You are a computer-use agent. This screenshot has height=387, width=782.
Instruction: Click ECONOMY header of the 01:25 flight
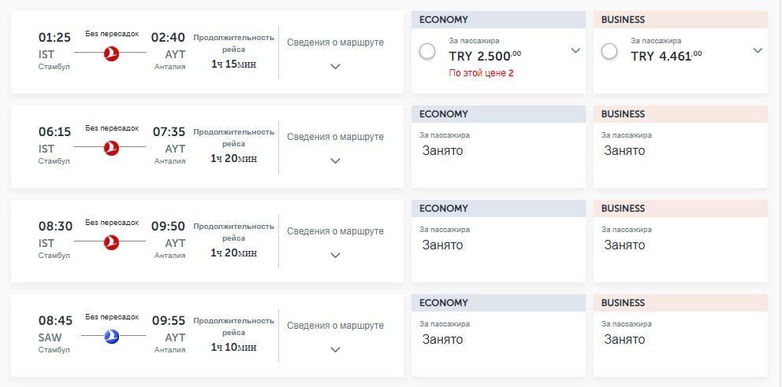coord(498,20)
